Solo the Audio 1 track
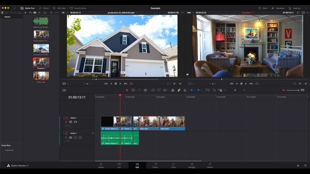The image size is (310, 174). [x=76, y=137]
